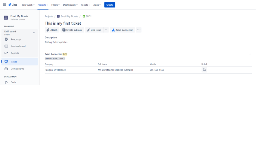Click Mr. Christopher Maclead (Sample) cell
This screenshot has height=149, width=262.
[x=116, y=70]
